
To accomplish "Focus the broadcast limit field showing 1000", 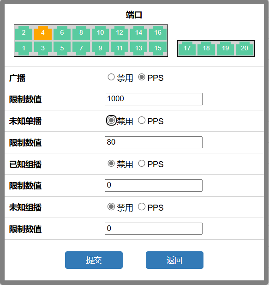I will point(154,99).
